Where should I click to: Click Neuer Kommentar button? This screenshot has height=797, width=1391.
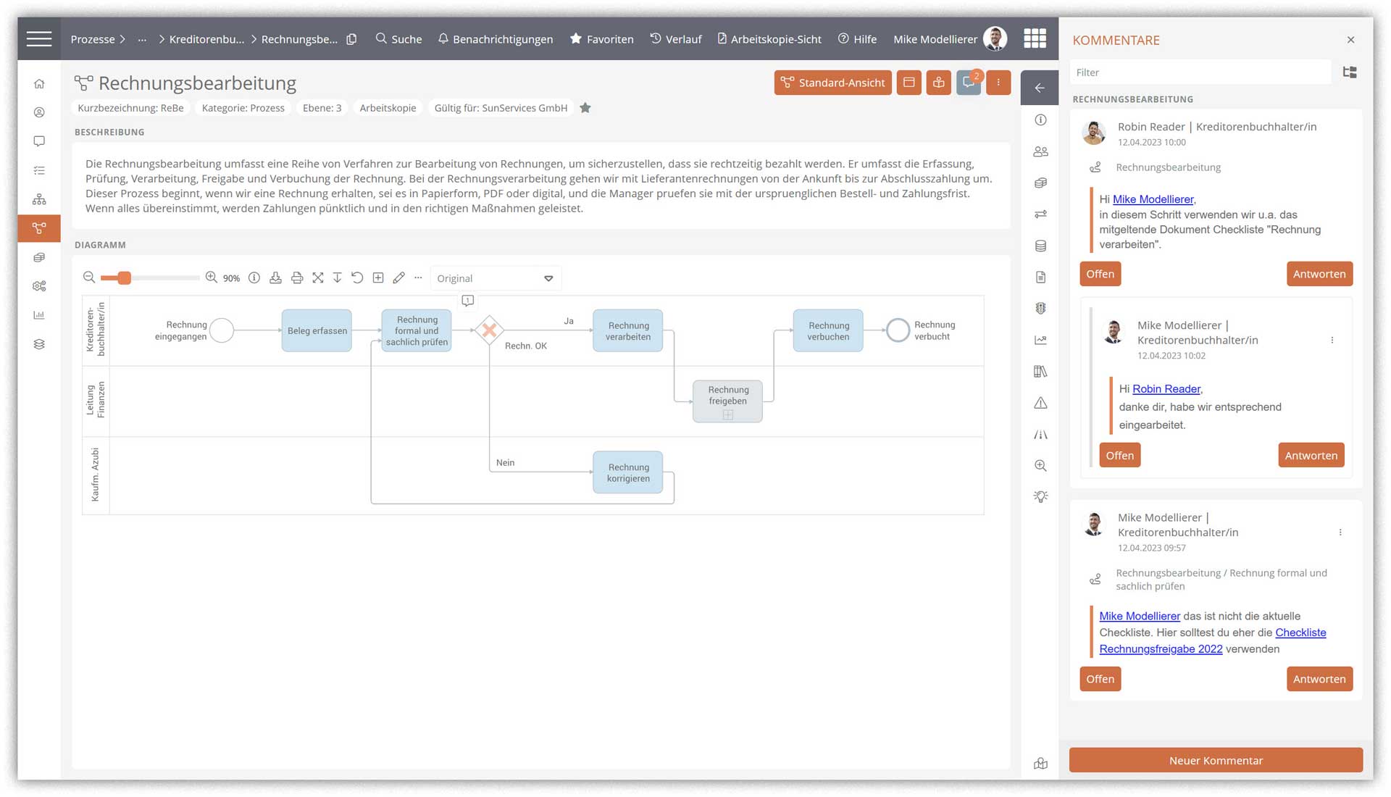[x=1216, y=760]
